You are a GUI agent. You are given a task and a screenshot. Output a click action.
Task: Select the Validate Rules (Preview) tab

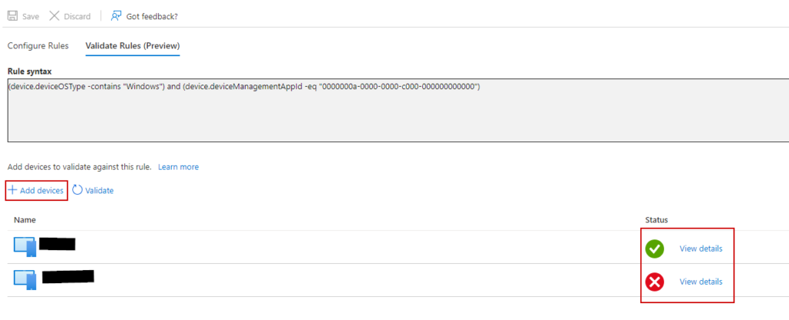click(x=133, y=45)
